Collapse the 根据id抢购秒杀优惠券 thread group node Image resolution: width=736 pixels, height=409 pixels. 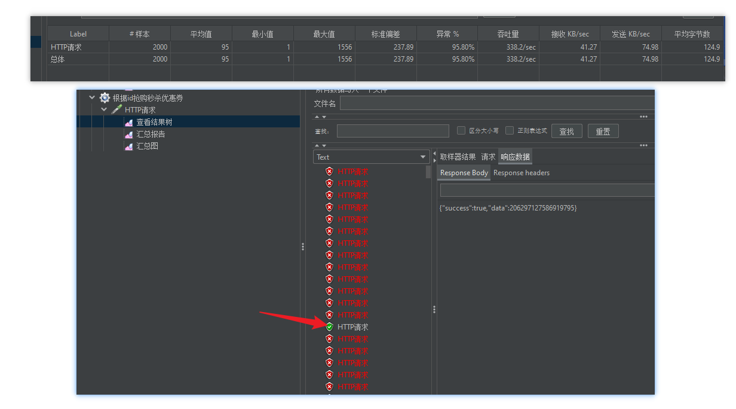(x=92, y=97)
